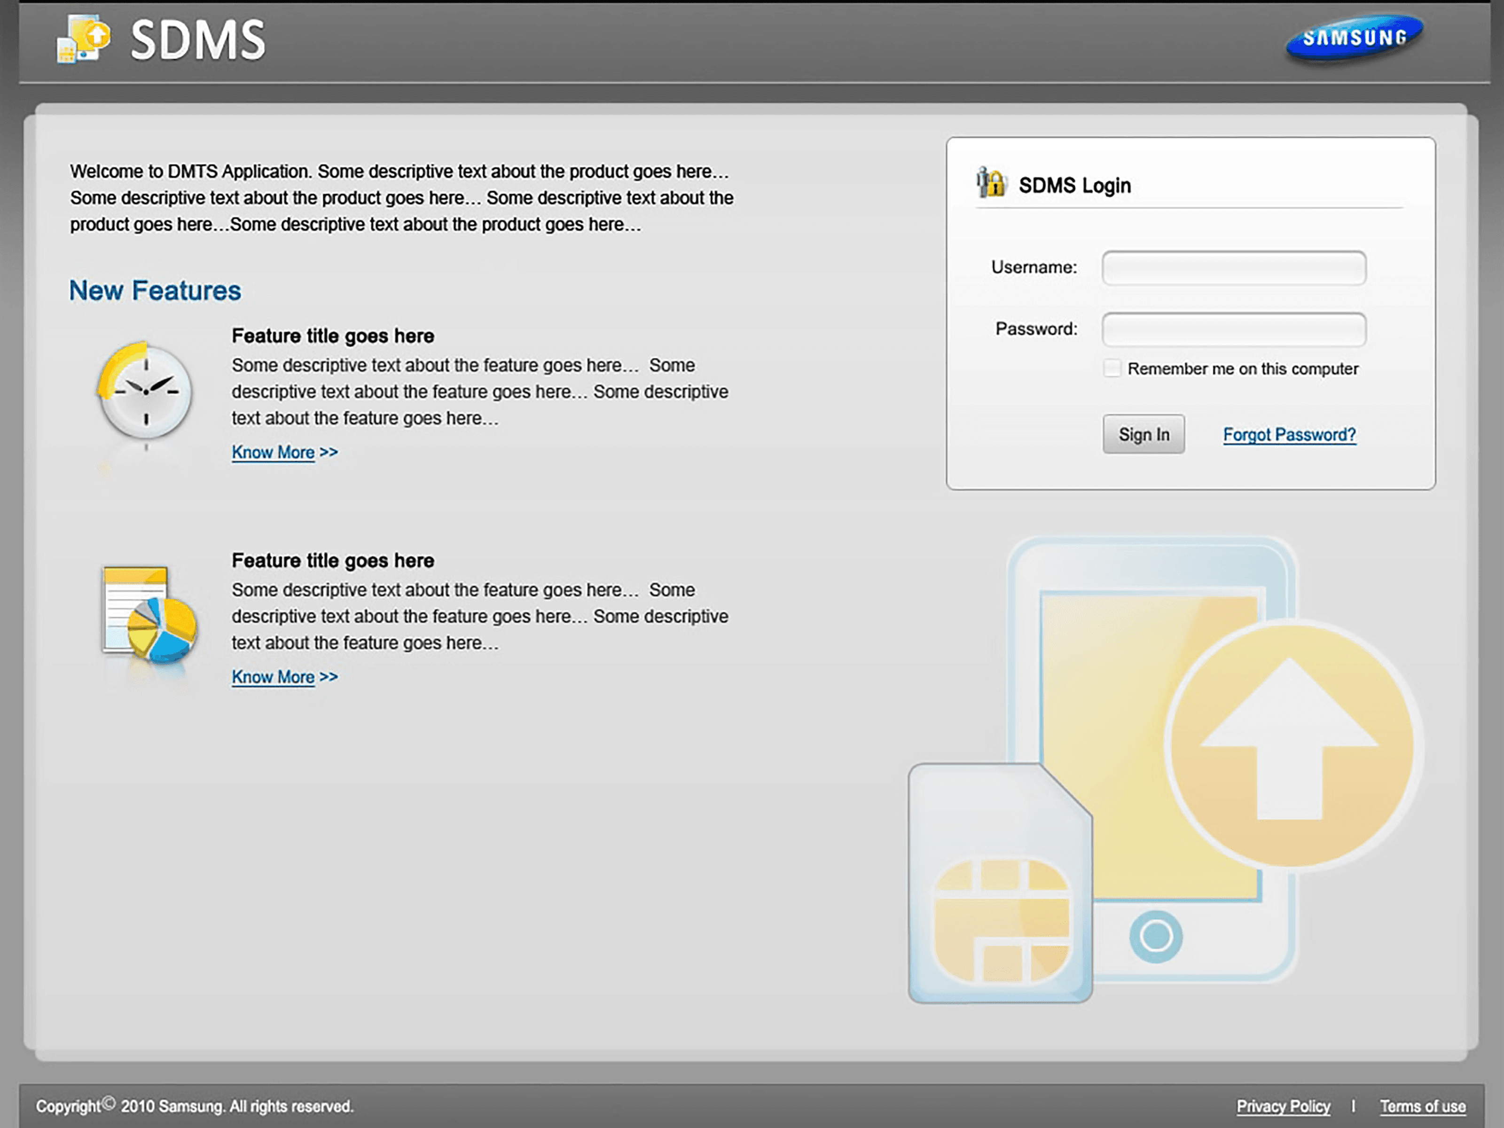
Task: Click the New Features heading
Action: coord(155,291)
